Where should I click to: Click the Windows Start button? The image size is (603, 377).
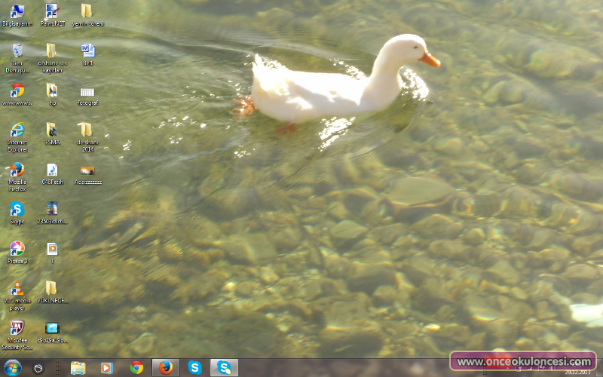point(13,368)
